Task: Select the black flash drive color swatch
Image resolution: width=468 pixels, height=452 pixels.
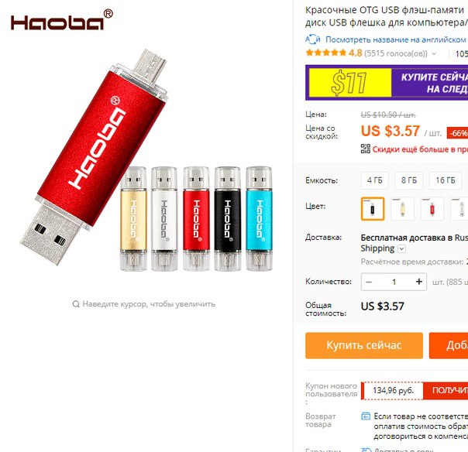Action: 373,209
